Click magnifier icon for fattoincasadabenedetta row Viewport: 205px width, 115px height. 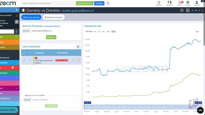pos(73,60)
